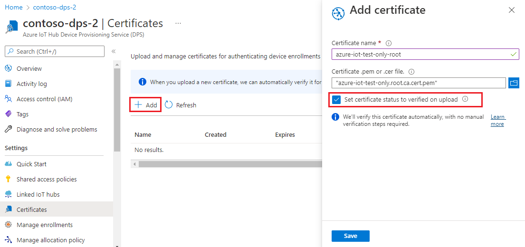Image resolution: width=525 pixels, height=247 pixels.
Task: Close the Add certificate panel
Action: (512, 10)
